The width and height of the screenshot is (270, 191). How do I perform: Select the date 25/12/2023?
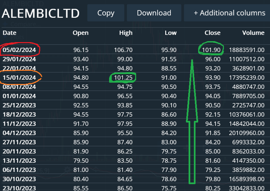19,105
